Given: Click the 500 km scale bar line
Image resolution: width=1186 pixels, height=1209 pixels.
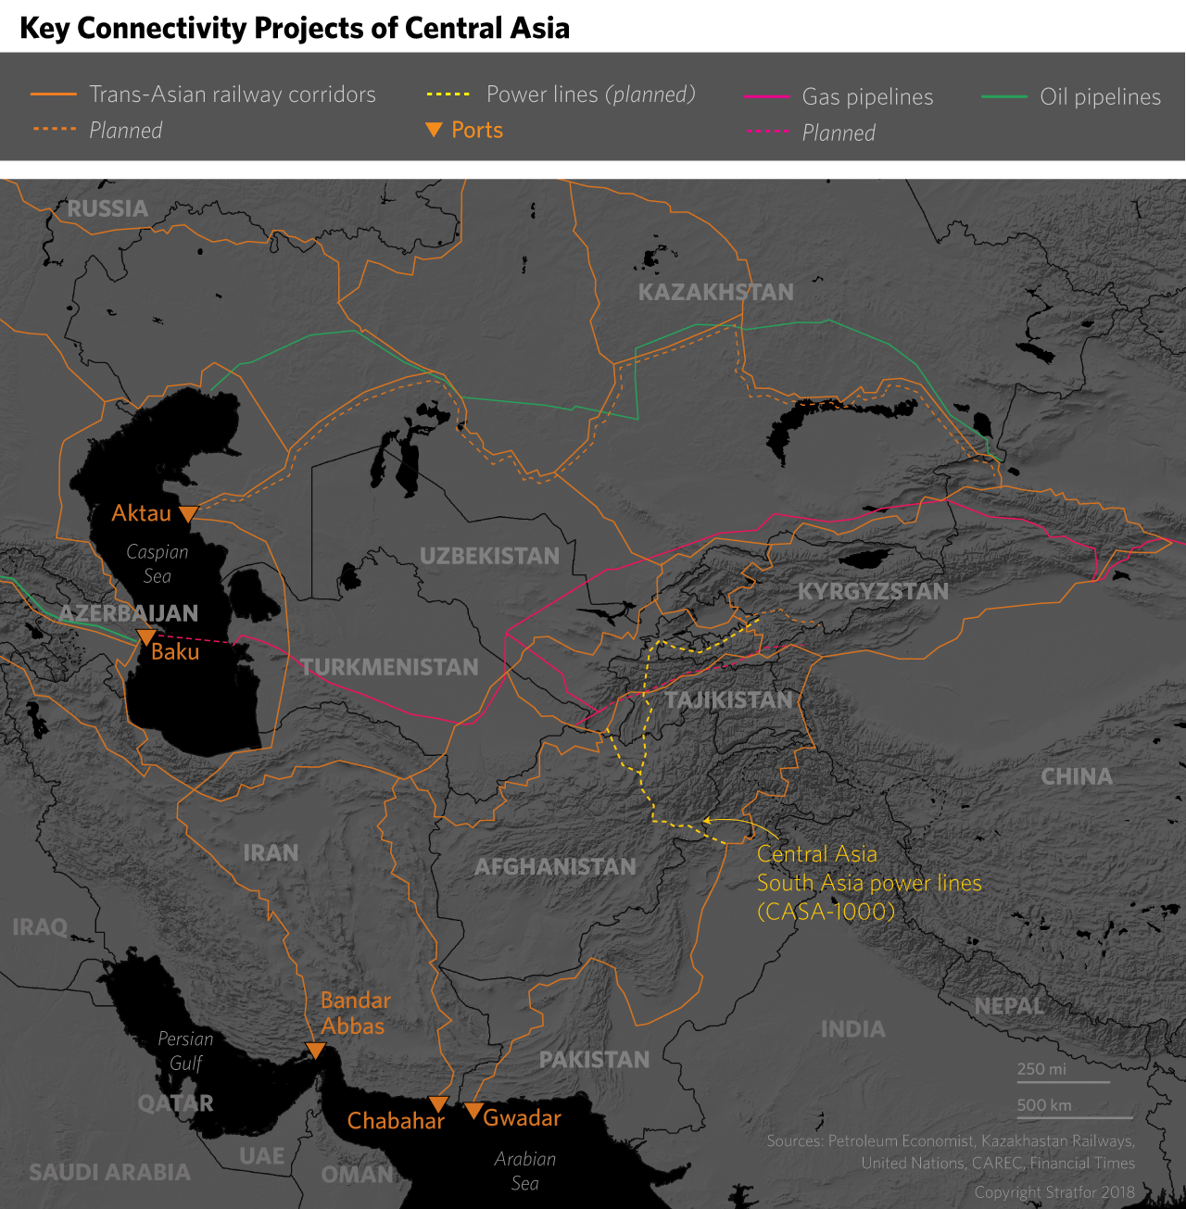Looking at the screenshot, I should (1075, 1118).
